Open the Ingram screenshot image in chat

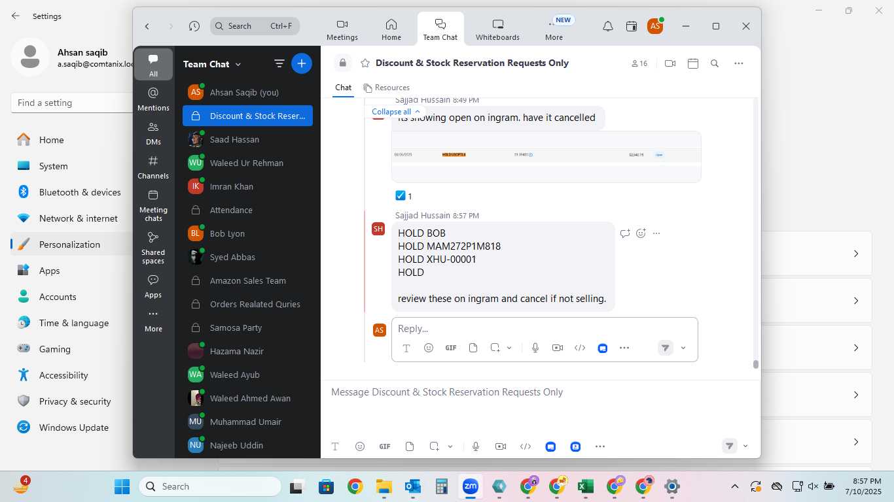click(x=546, y=157)
